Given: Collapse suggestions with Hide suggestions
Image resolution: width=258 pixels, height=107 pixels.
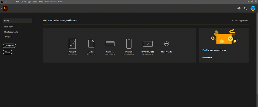Looking at the screenshot, I should pyautogui.click(x=240, y=21).
